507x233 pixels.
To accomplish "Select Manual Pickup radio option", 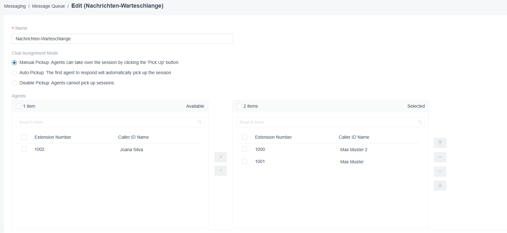I will (14, 63).
